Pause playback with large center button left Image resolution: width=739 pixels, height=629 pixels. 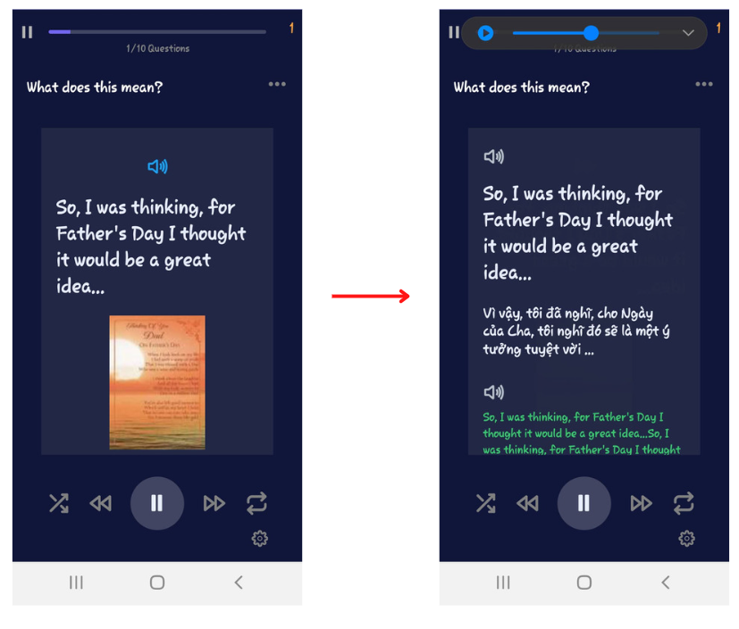click(x=157, y=503)
